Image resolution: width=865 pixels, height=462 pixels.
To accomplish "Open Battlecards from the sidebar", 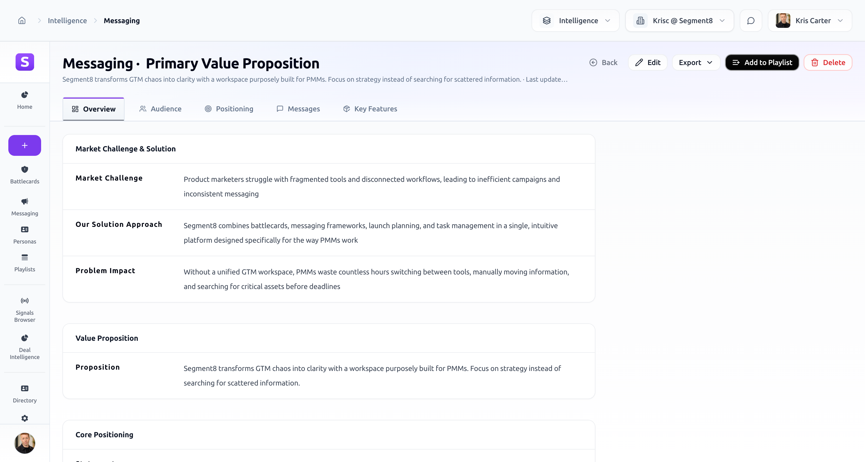I will coord(24,175).
